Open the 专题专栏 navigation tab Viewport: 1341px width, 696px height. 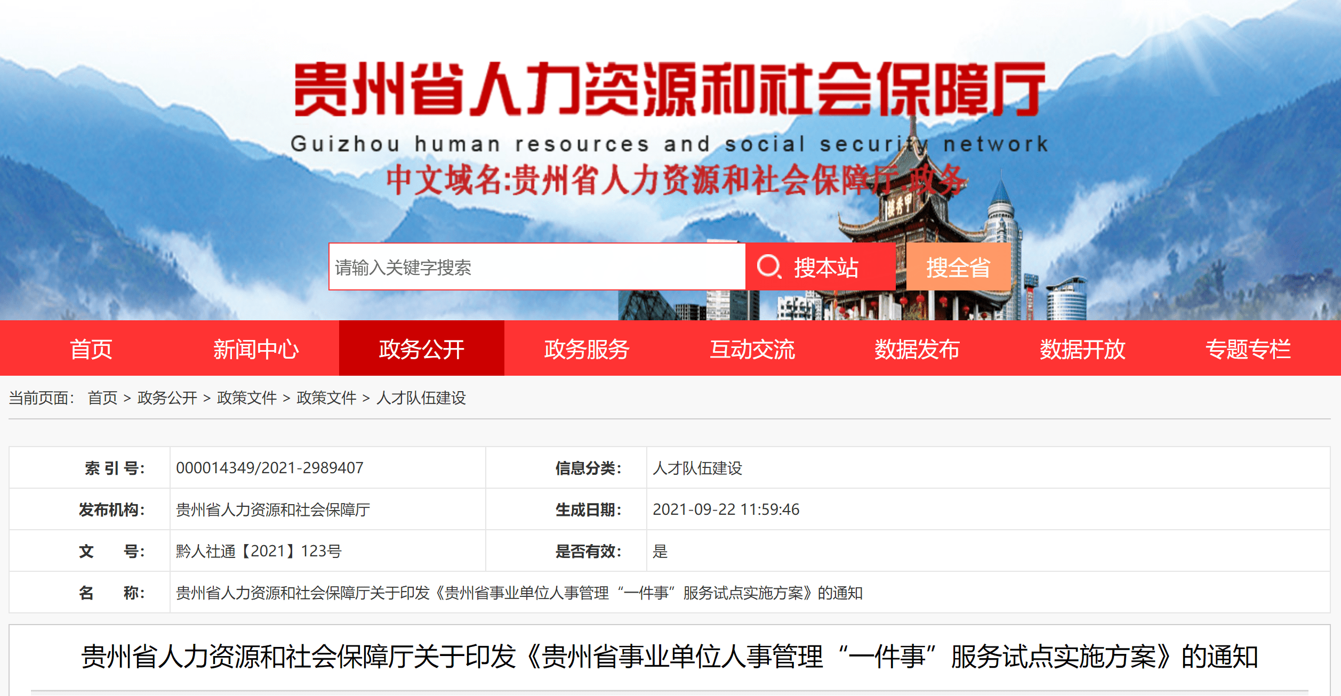[x=1248, y=349]
